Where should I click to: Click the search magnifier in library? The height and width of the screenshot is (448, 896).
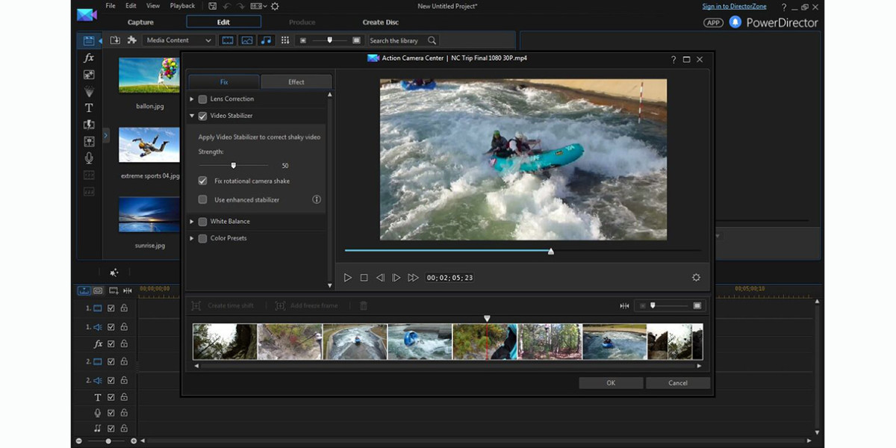(x=432, y=40)
